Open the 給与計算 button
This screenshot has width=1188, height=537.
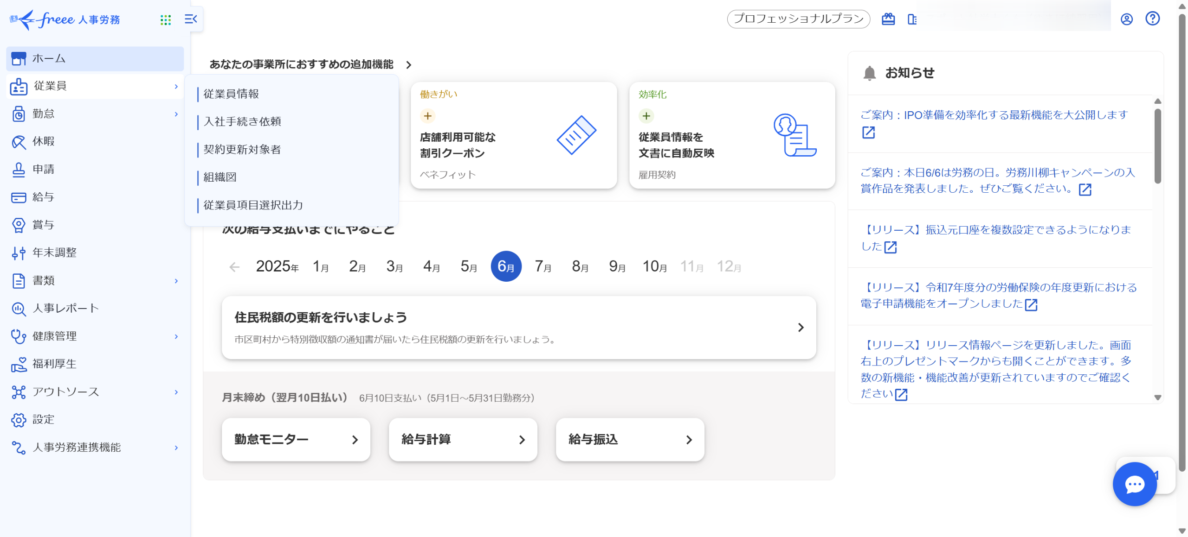click(463, 440)
